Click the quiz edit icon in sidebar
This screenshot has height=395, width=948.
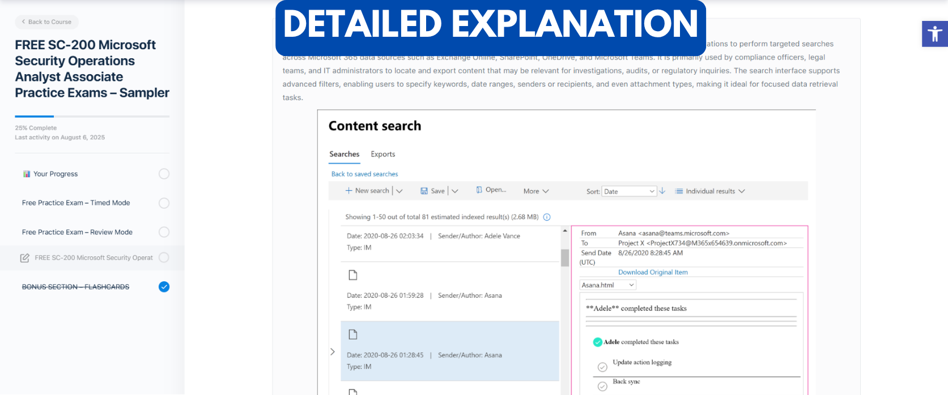[25, 258]
